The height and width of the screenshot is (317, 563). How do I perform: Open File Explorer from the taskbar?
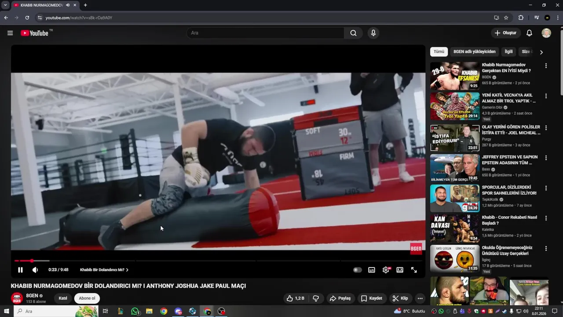pos(149,311)
